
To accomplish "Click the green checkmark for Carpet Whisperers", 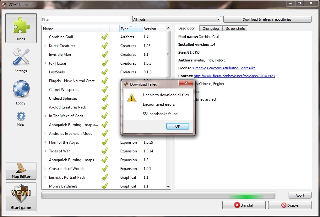I will point(105,89).
